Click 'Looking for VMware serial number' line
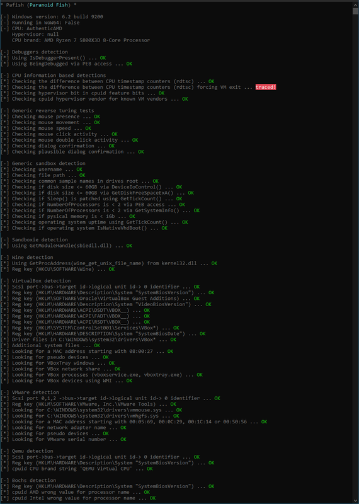This screenshot has height=504, width=359. (x=64, y=439)
